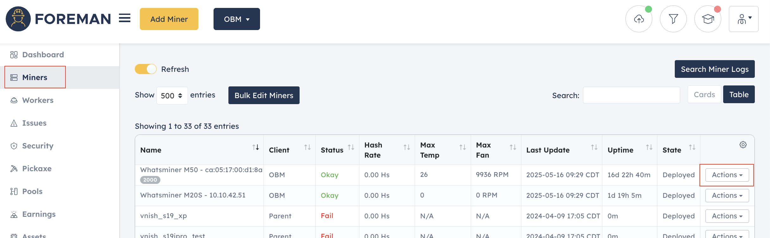Click Whatsminer M50 - ca:05:17:00:d1:8a name
This screenshot has width=770, height=238.
[201, 170]
